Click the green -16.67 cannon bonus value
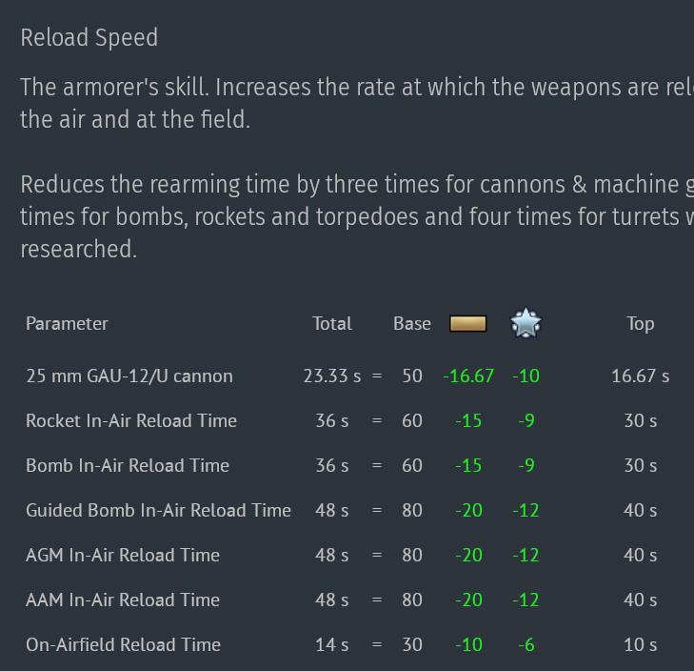Screen dimensions: 694x671 coord(468,376)
